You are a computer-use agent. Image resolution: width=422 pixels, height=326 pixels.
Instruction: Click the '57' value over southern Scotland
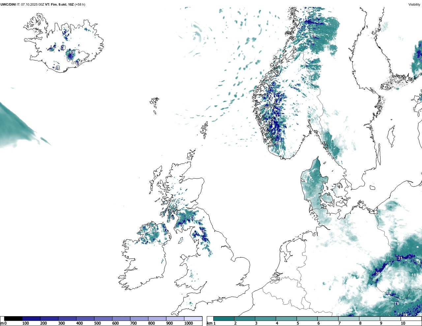click(192, 218)
